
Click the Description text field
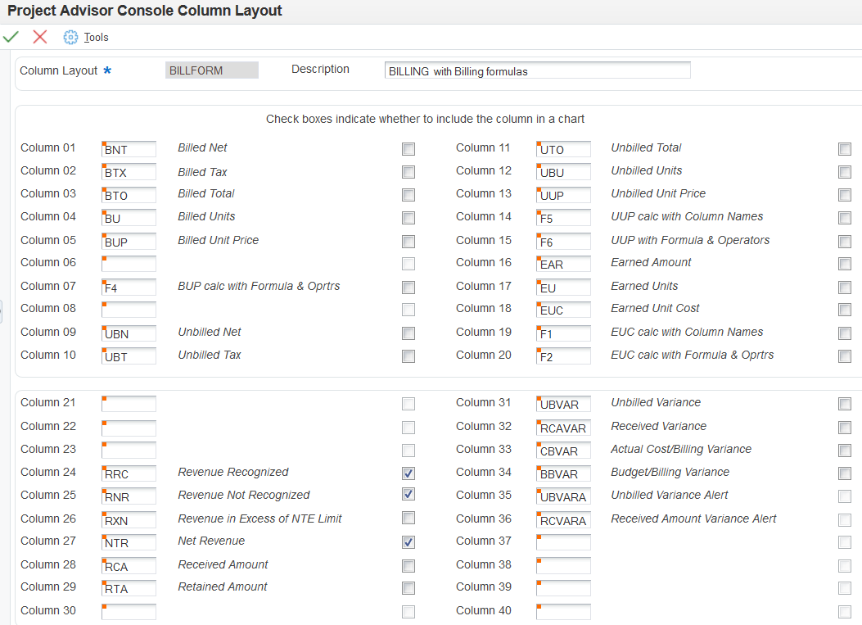[537, 70]
